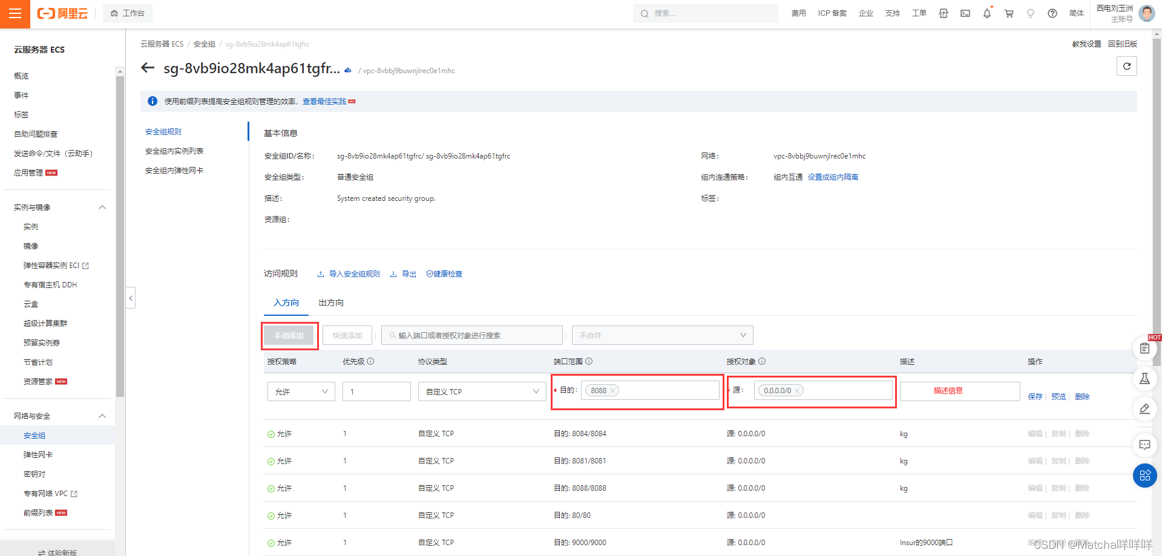Click the priority input field showing 1
The image size is (1162, 556).
[376, 391]
